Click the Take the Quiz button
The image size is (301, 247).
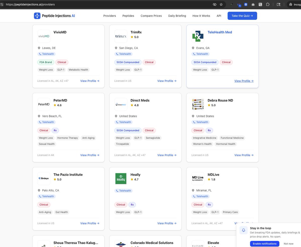[242, 16]
